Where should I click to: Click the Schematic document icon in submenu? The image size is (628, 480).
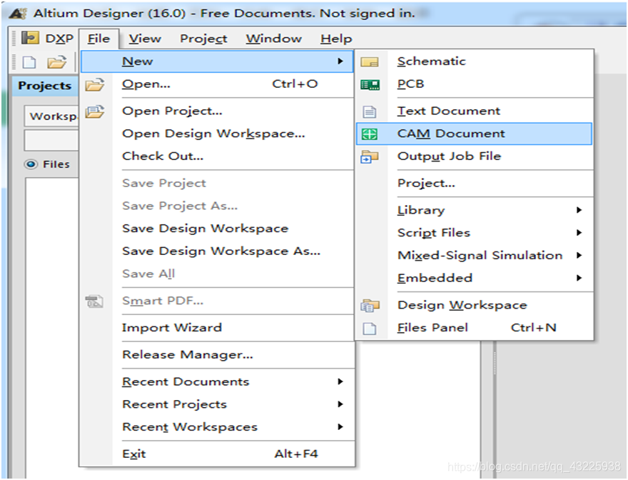[x=369, y=61]
